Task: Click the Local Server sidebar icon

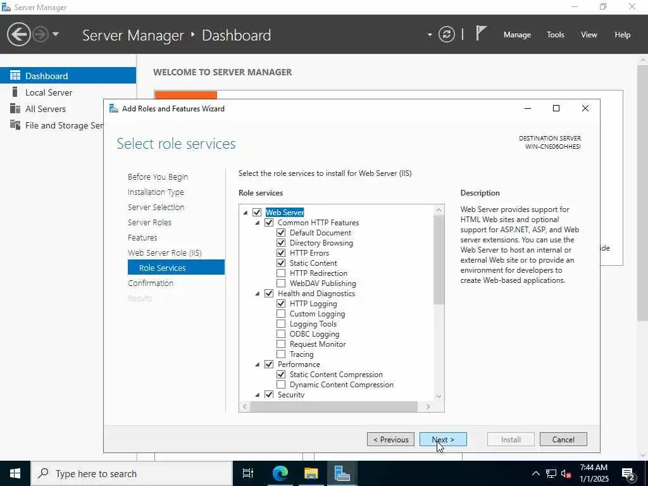Action: (x=15, y=92)
